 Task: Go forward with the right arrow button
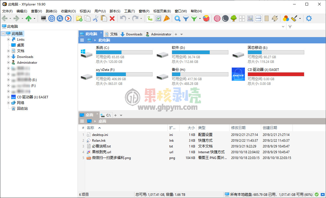[16, 18]
